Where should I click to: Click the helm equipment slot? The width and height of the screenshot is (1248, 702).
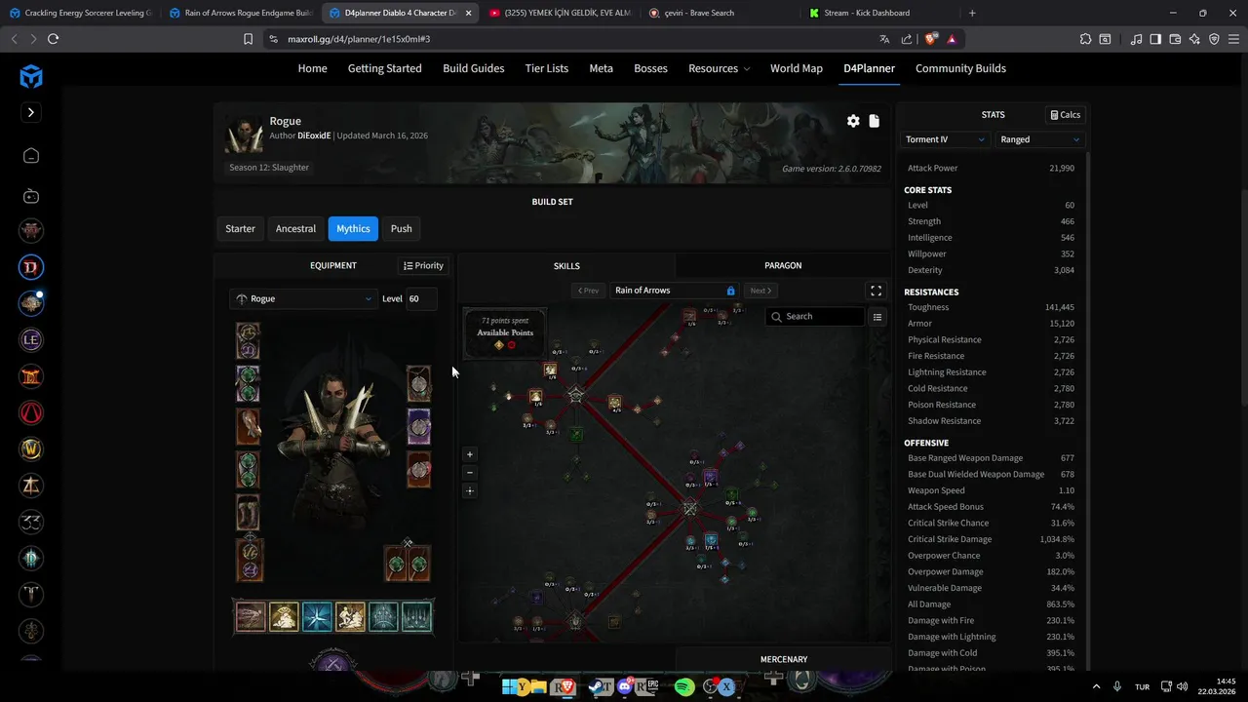pos(248,341)
